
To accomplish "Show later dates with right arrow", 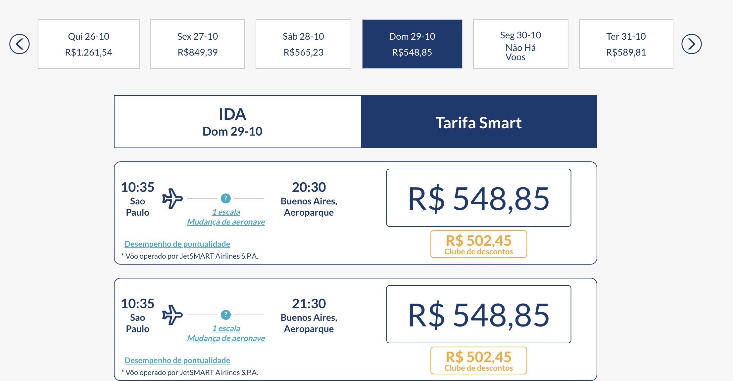I will [692, 44].
